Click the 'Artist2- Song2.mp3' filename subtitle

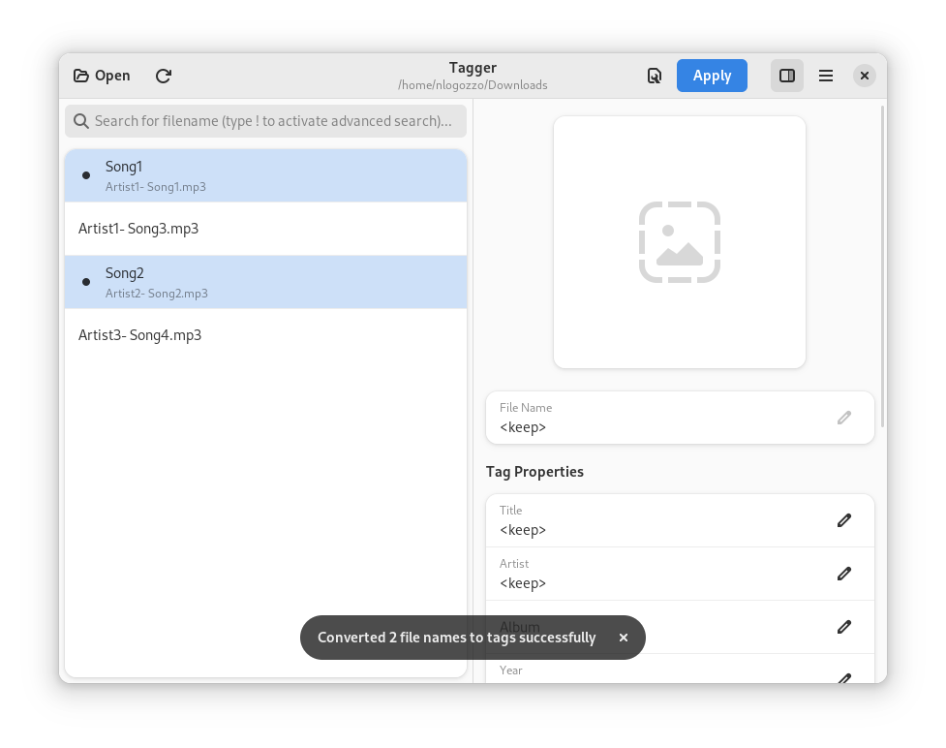pyautogui.click(x=157, y=294)
